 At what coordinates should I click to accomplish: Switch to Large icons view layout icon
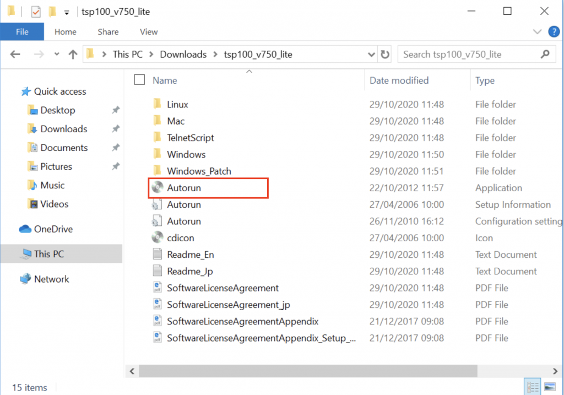[550, 387]
